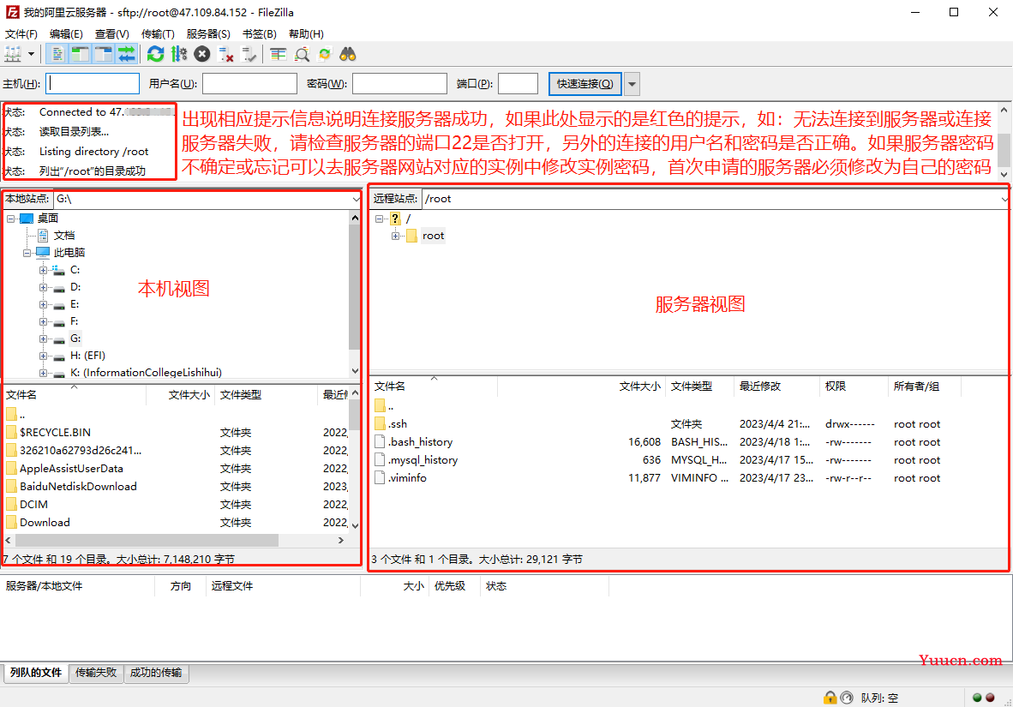Open the 传输(T) menu
Viewport: 1013px width, 707px height.
click(158, 33)
